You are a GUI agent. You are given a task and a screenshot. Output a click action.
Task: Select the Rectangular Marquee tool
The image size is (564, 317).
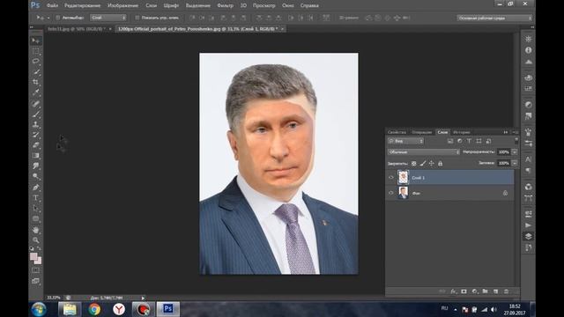(x=35, y=51)
